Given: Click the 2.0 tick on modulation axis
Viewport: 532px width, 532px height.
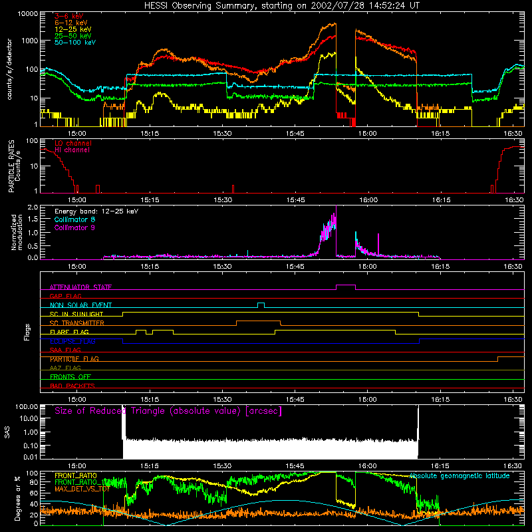Looking at the screenshot, I should tap(33, 207).
